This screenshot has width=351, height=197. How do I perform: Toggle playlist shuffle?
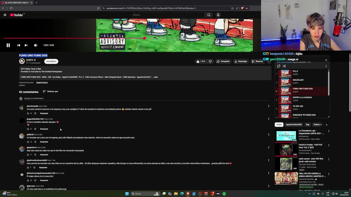click(x=284, y=66)
